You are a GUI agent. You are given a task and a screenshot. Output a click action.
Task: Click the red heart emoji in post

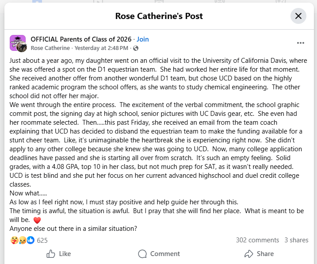coord(37,220)
